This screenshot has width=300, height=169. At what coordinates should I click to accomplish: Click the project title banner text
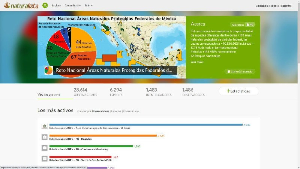click(114, 70)
